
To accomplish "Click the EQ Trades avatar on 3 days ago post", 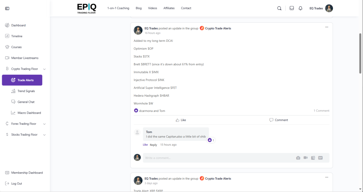I will pyautogui.click(x=138, y=180).
